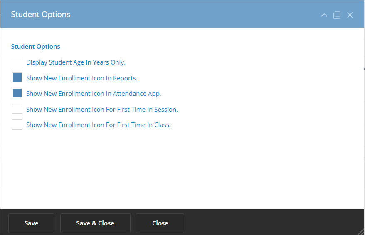Click the 'Show New Enrollment Icon In Reports.' label text

[81, 78]
